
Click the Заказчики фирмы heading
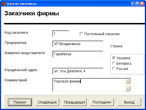pos(32,14)
